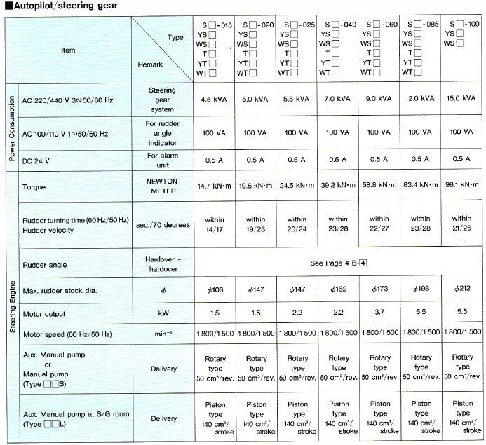Click the "Rudder turning time" row label
The height and width of the screenshot is (445, 486).
pos(76,221)
